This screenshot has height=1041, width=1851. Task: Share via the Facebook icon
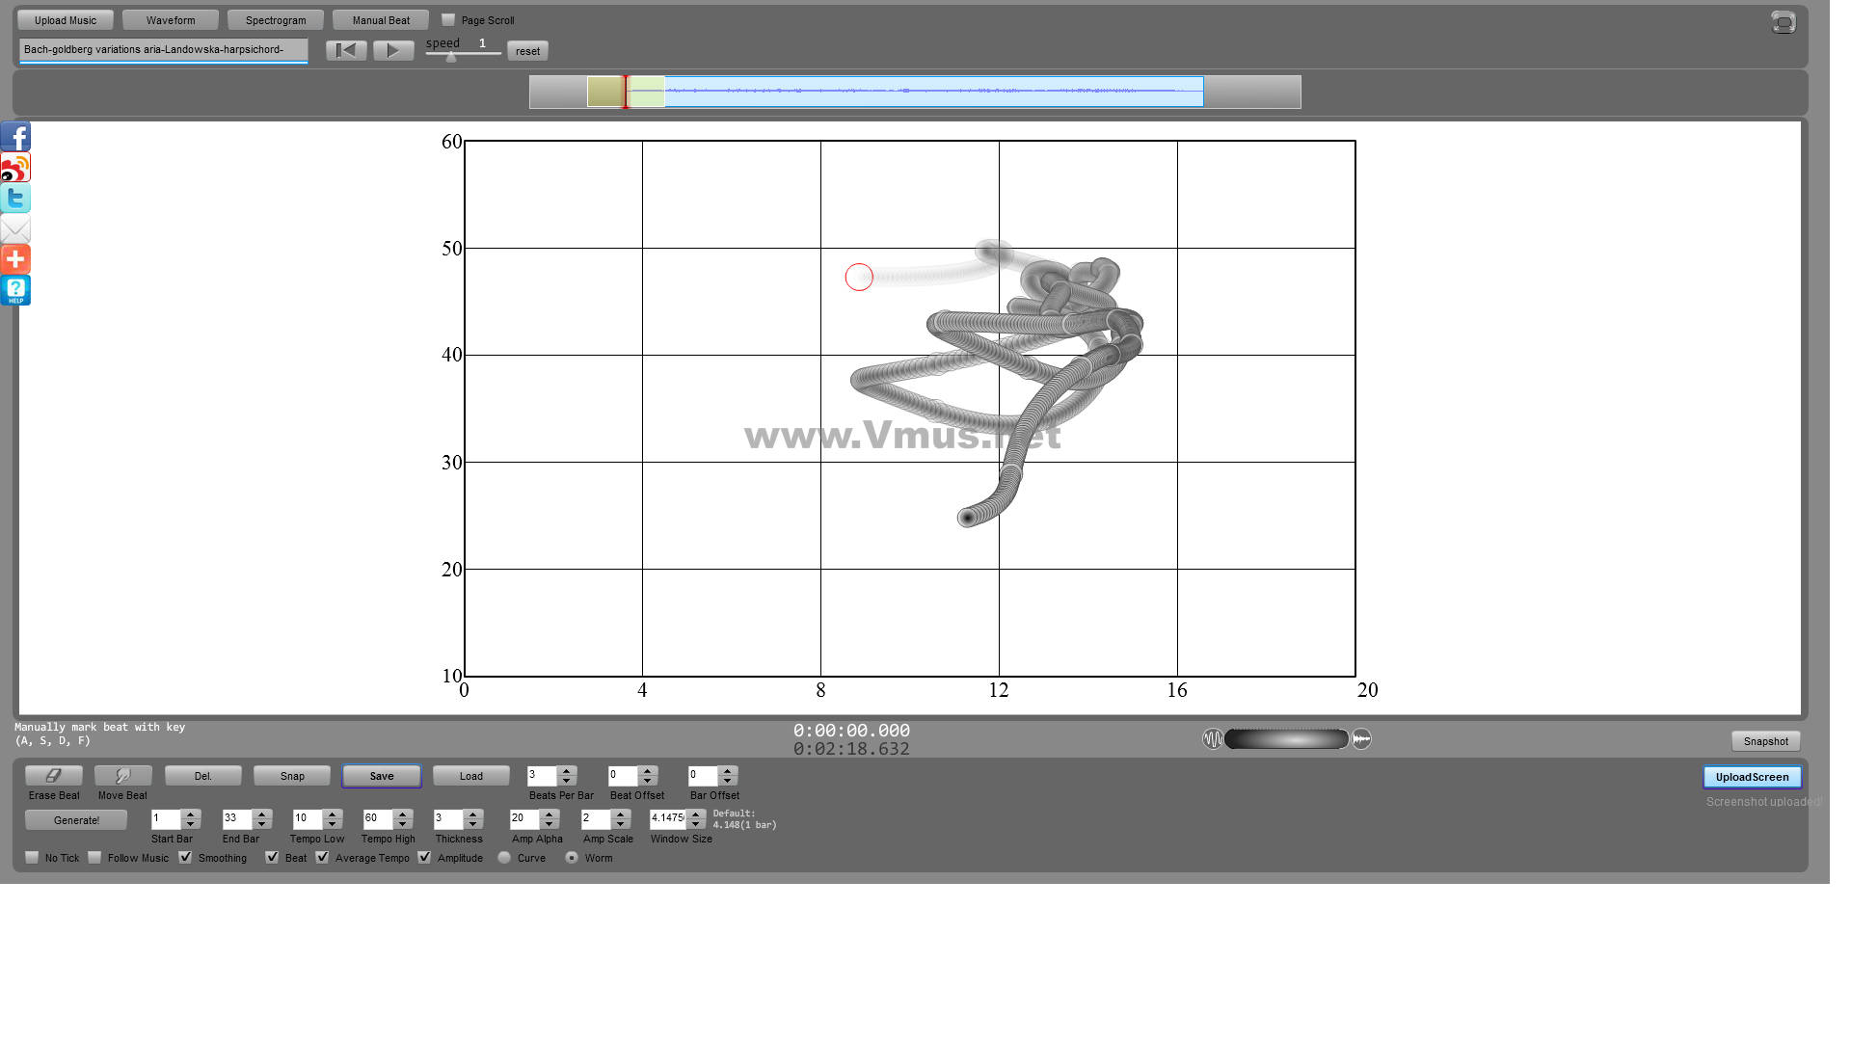[15, 137]
